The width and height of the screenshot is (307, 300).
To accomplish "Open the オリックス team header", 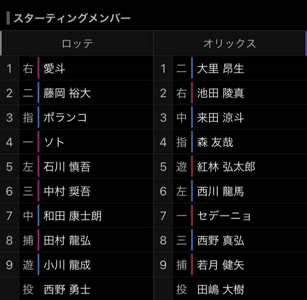I will pos(230,43).
